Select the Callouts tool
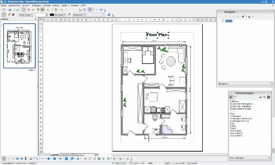This screenshot has height=165, width=275. coord(72,159)
